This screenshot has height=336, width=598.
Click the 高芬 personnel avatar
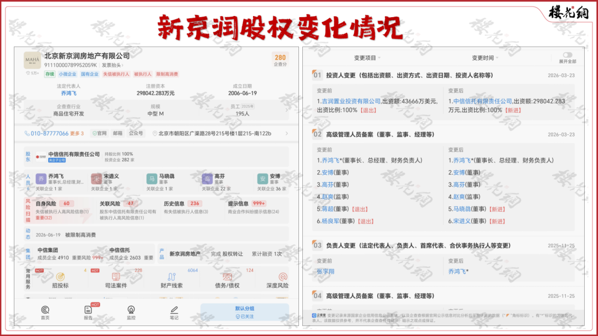pos(207,179)
